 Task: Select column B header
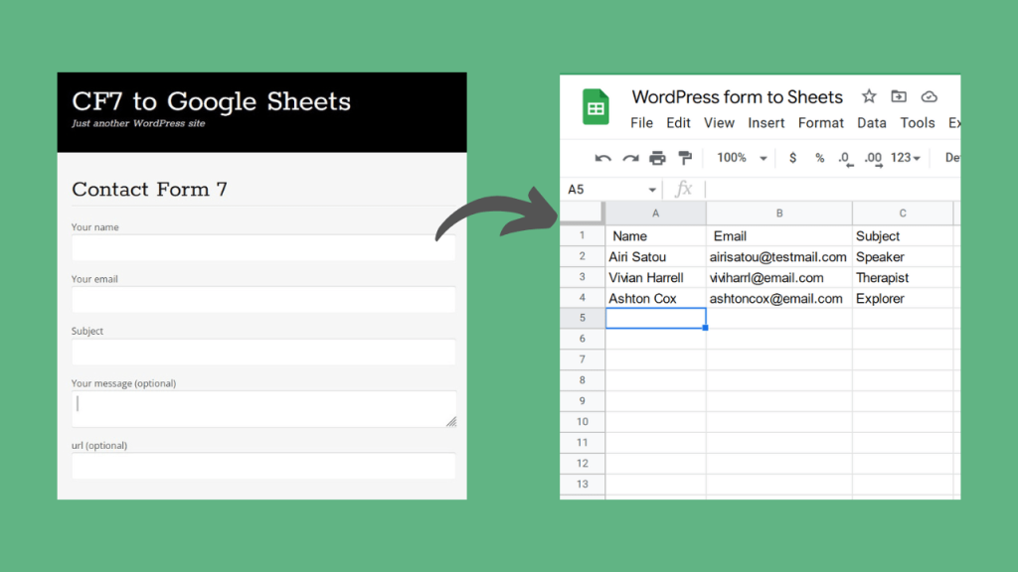779,213
